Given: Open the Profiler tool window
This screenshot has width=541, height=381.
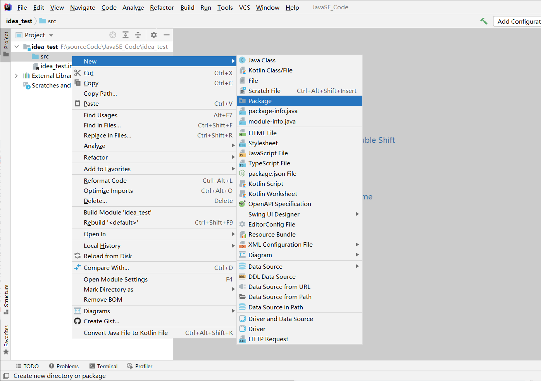Looking at the screenshot, I should point(140,366).
